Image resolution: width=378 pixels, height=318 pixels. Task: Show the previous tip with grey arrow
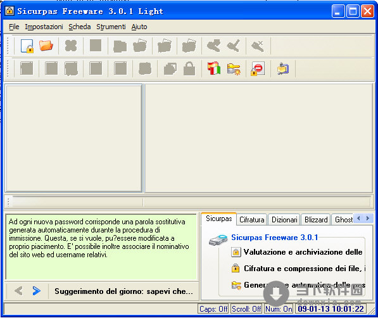[x=18, y=291]
